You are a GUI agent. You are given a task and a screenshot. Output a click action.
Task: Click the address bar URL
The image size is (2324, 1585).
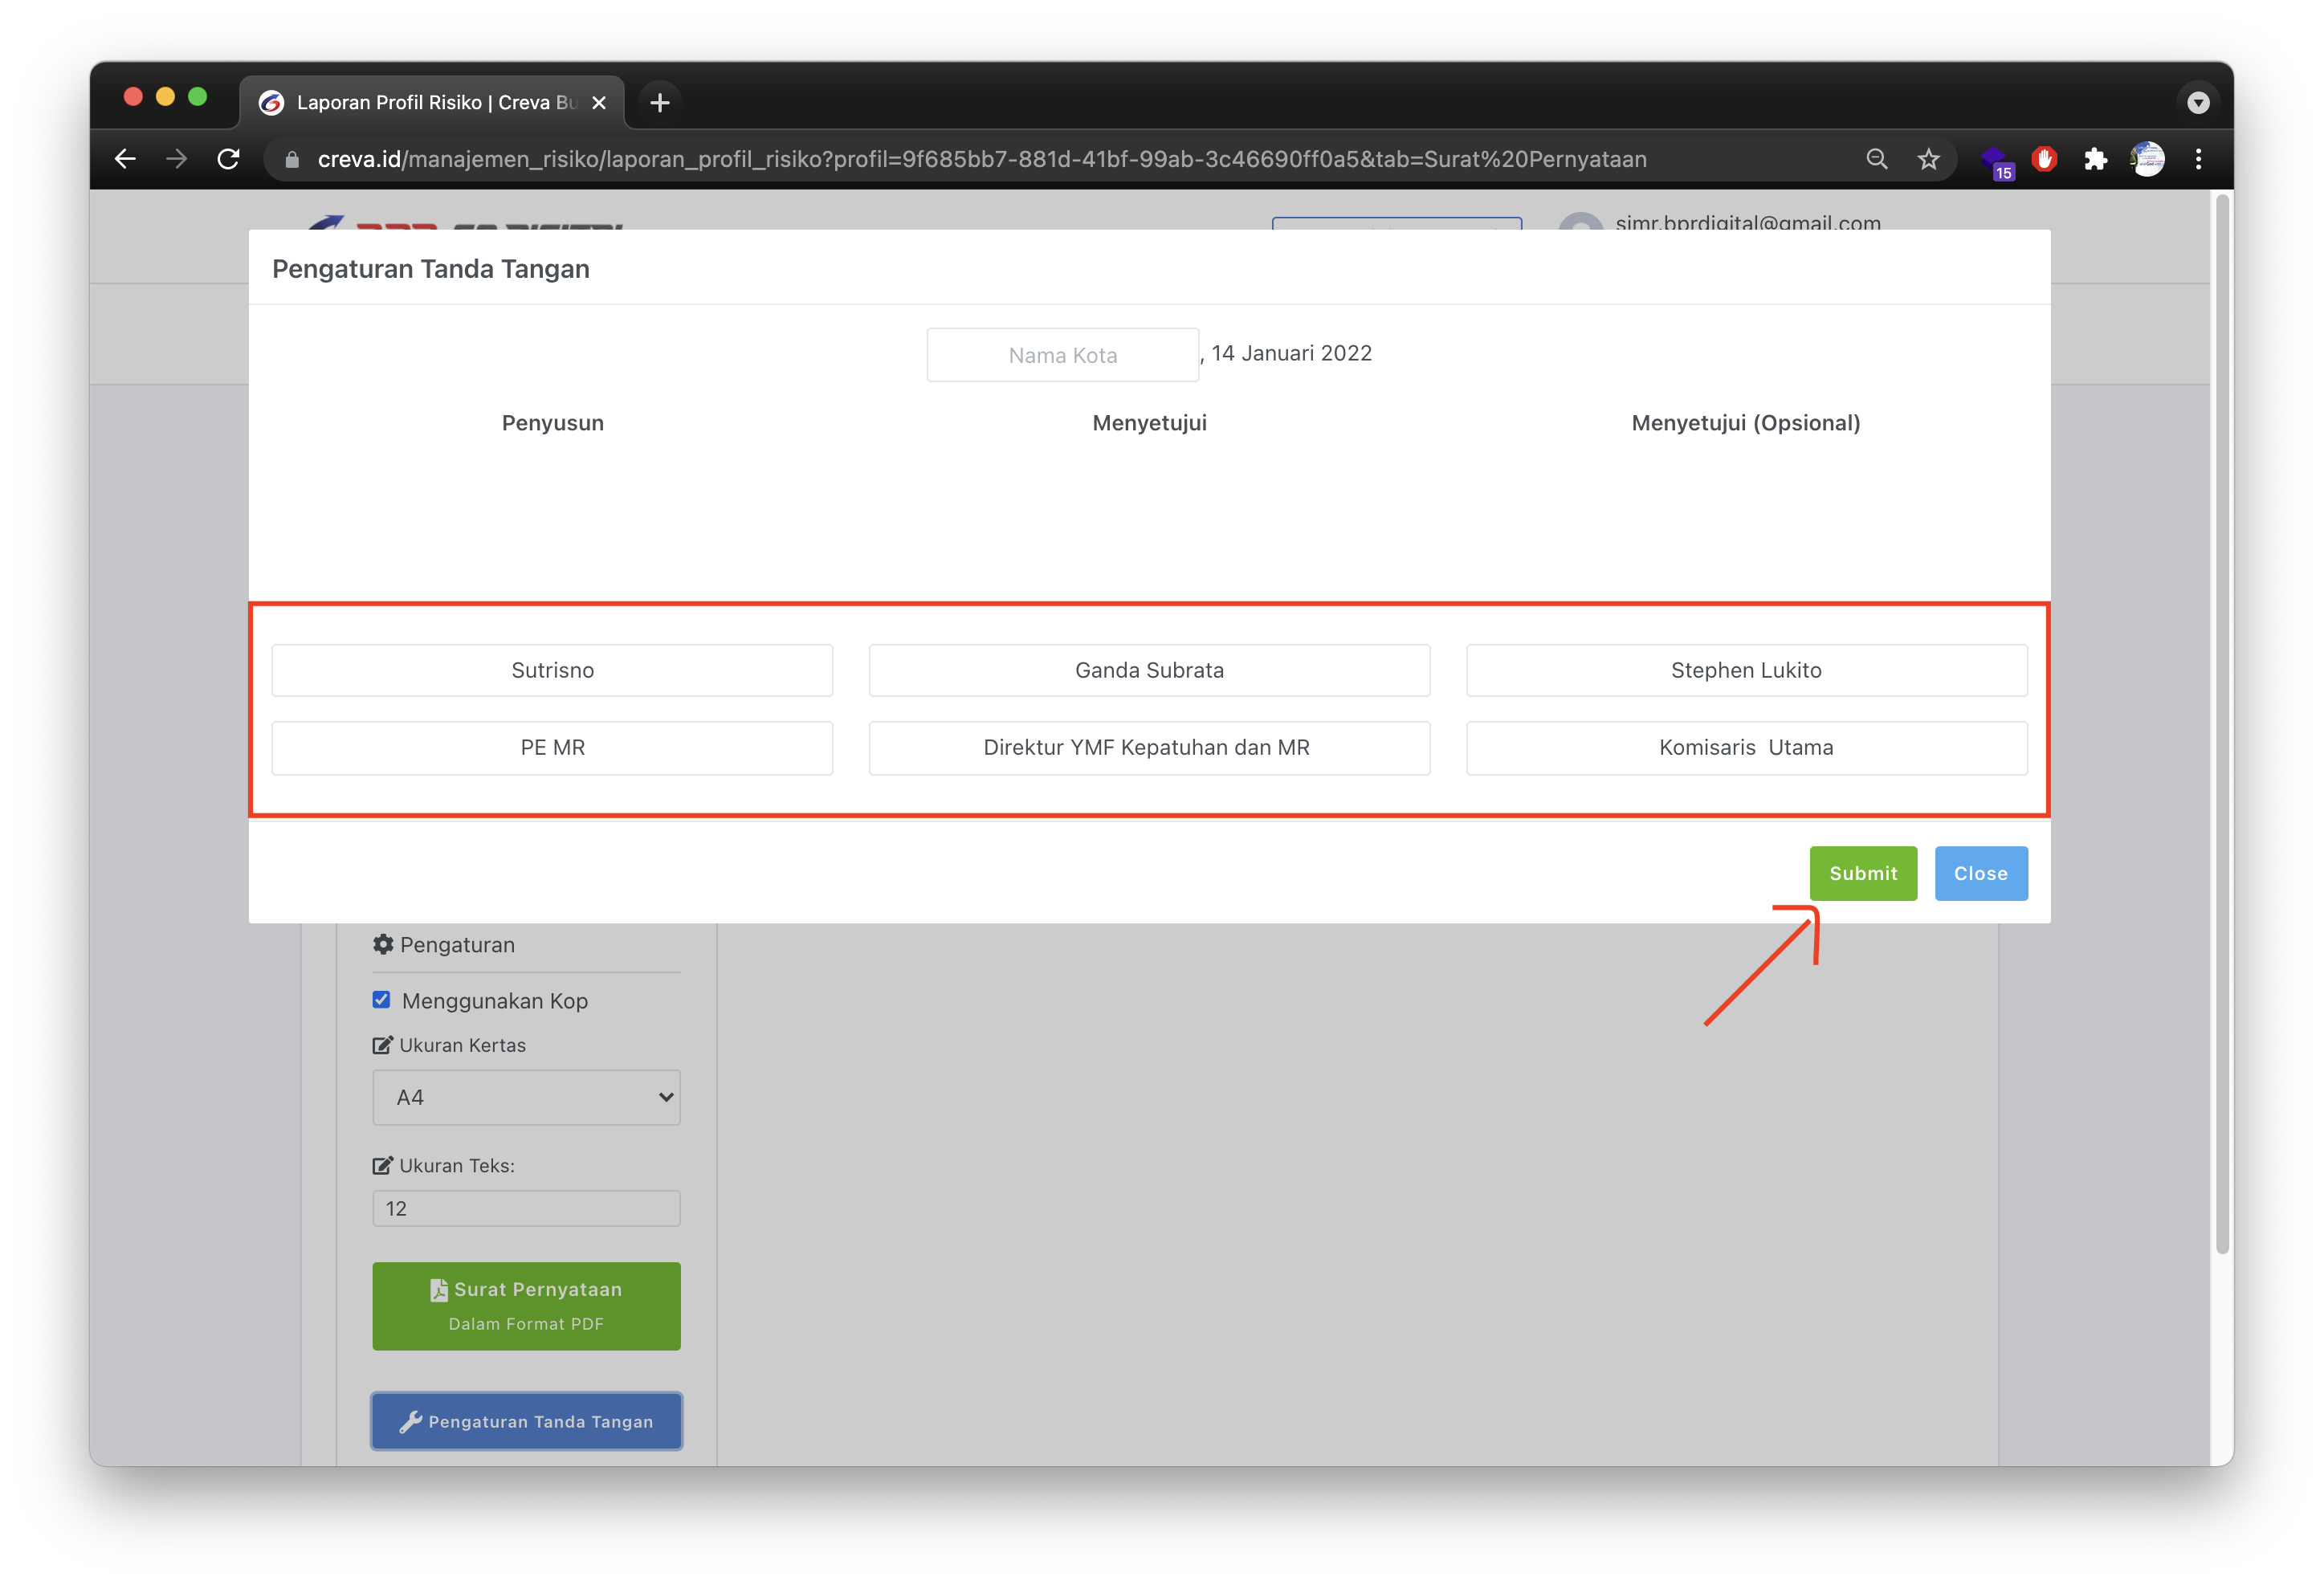click(982, 159)
